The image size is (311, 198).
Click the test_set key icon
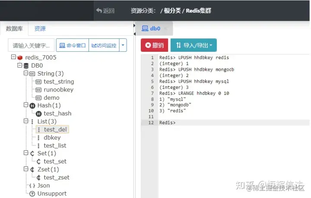(x=39, y=162)
